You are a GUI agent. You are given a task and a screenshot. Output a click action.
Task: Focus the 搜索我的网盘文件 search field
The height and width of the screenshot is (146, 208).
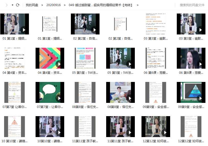pyautogui.click(x=192, y=5)
